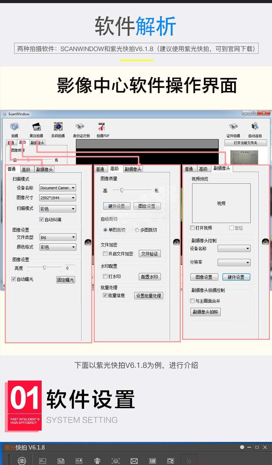Open the 文件类型 jpg dropdown
The height and width of the screenshot is (465, 272).
(57, 237)
